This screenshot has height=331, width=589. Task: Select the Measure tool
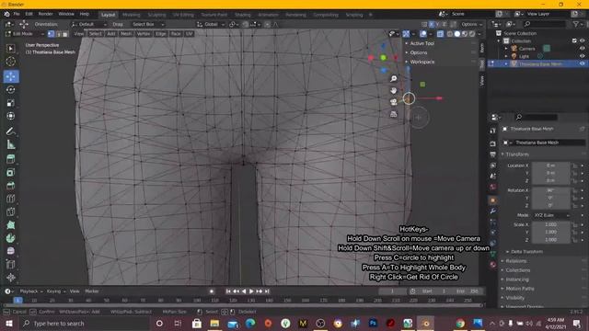click(x=11, y=144)
